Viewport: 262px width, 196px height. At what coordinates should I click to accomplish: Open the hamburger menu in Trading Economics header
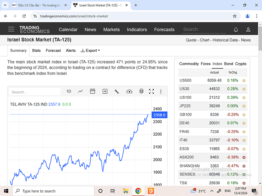[x=11, y=29]
